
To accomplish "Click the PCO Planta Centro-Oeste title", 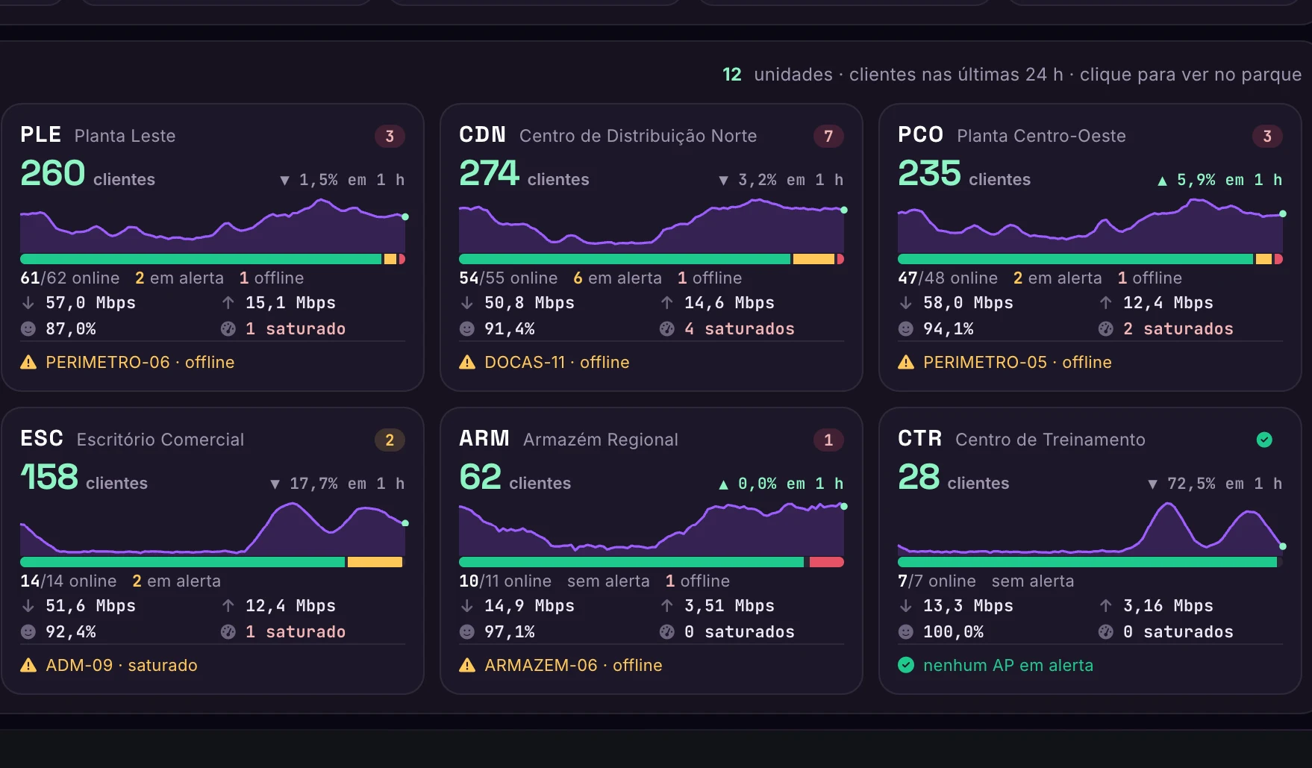I will coord(1012,135).
